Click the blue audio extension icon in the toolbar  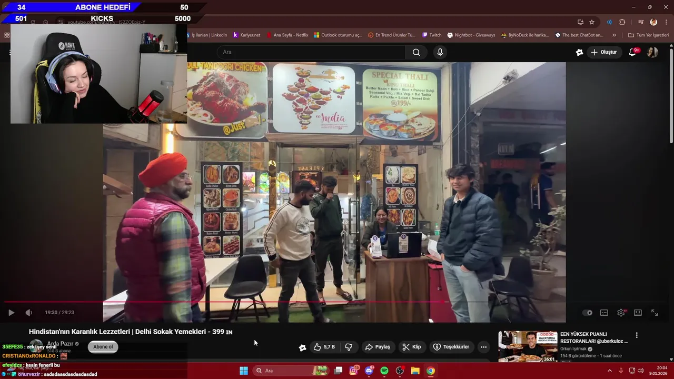[x=609, y=22]
